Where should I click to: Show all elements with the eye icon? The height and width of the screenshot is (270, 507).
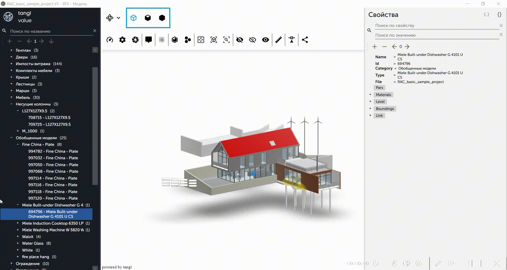tap(265, 40)
